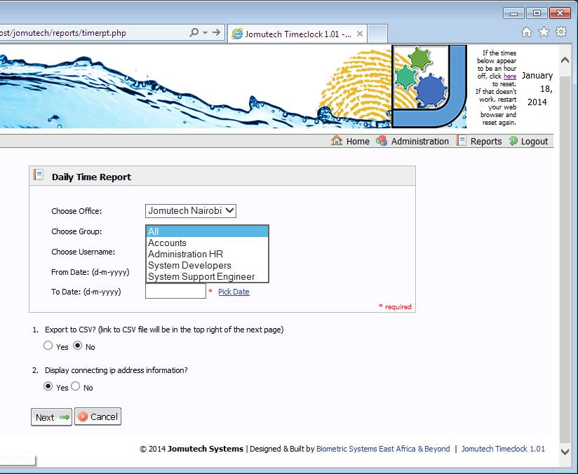Switch to the Jomutech Timeclock 1.01 tab
578x474 pixels.
pyautogui.click(x=297, y=34)
